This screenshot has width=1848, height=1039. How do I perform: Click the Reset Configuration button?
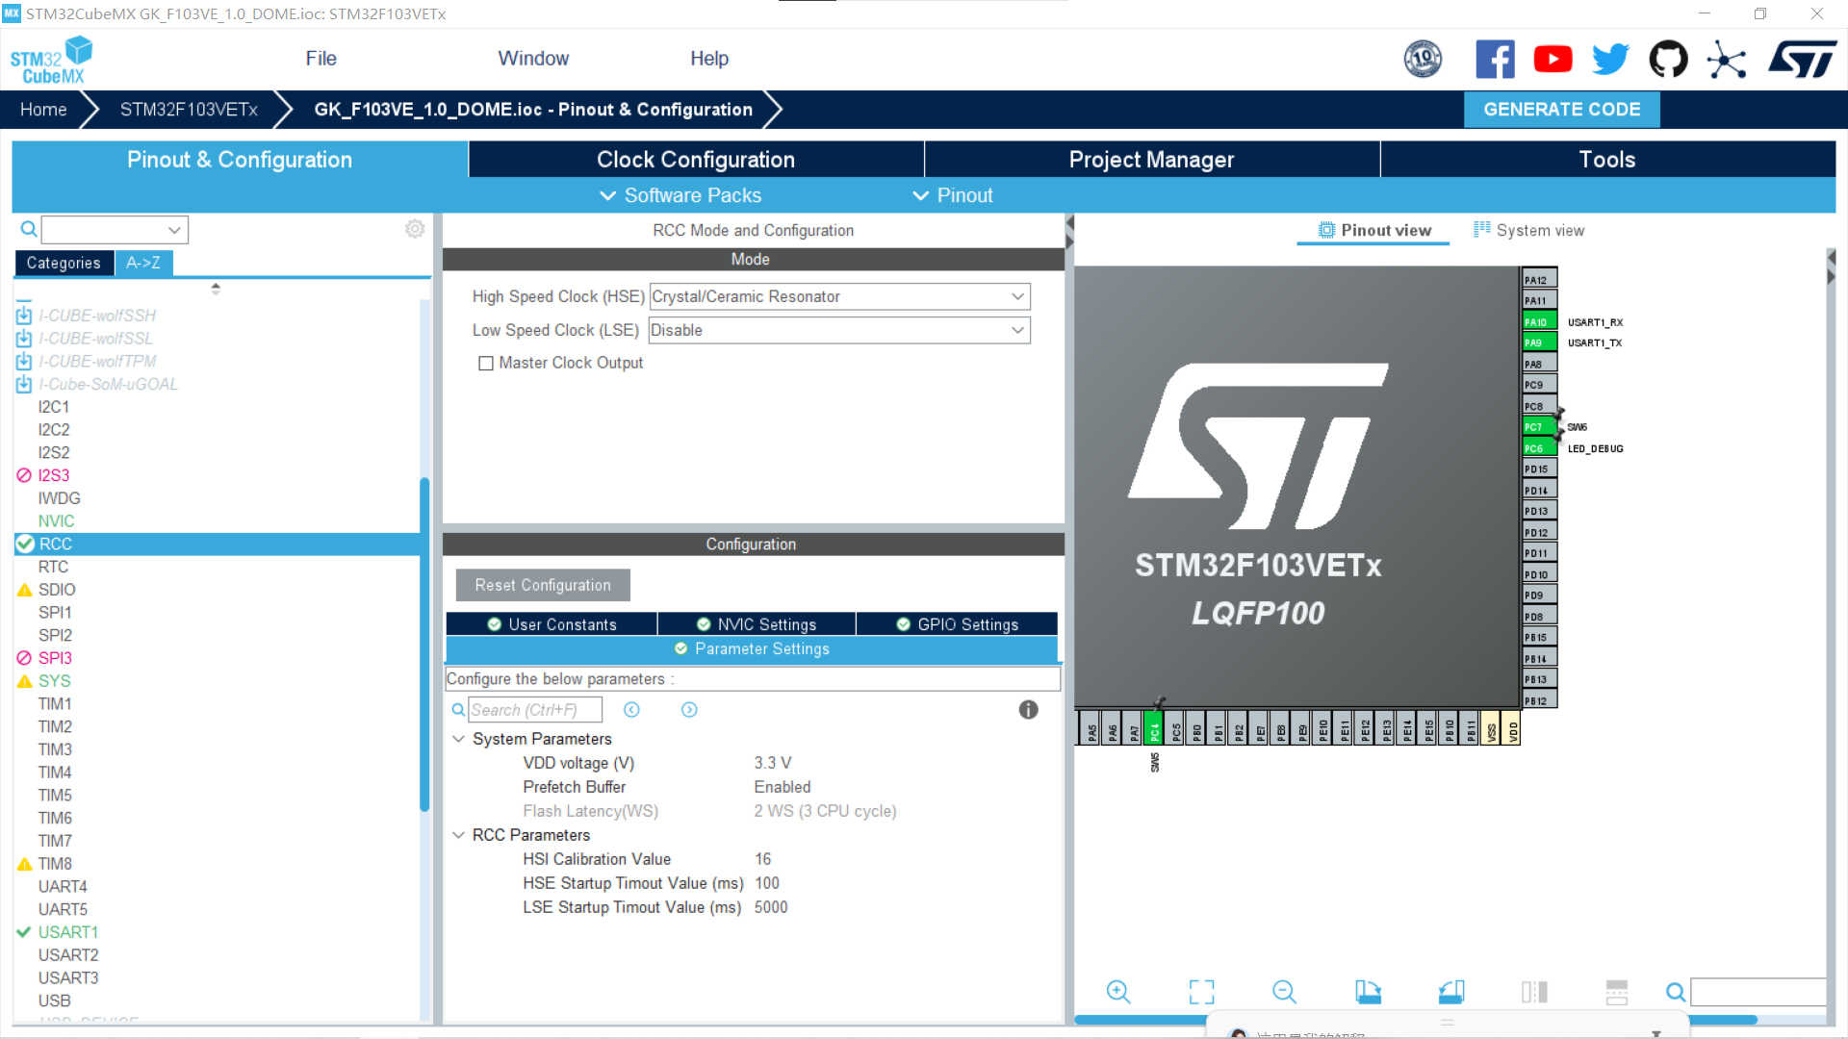coord(542,585)
